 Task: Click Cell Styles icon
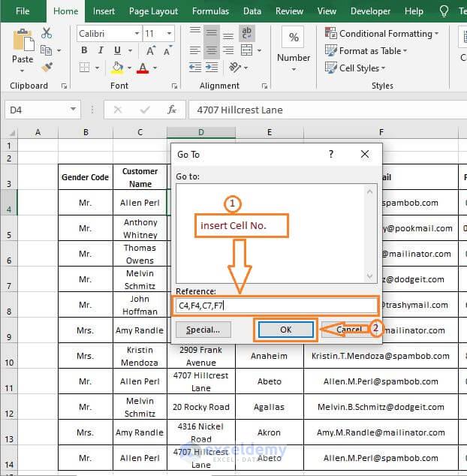[330, 68]
